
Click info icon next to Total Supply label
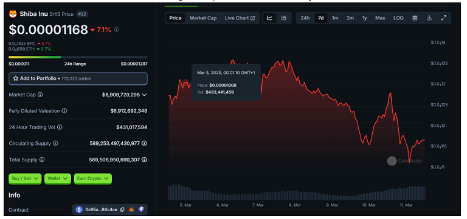(43, 160)
